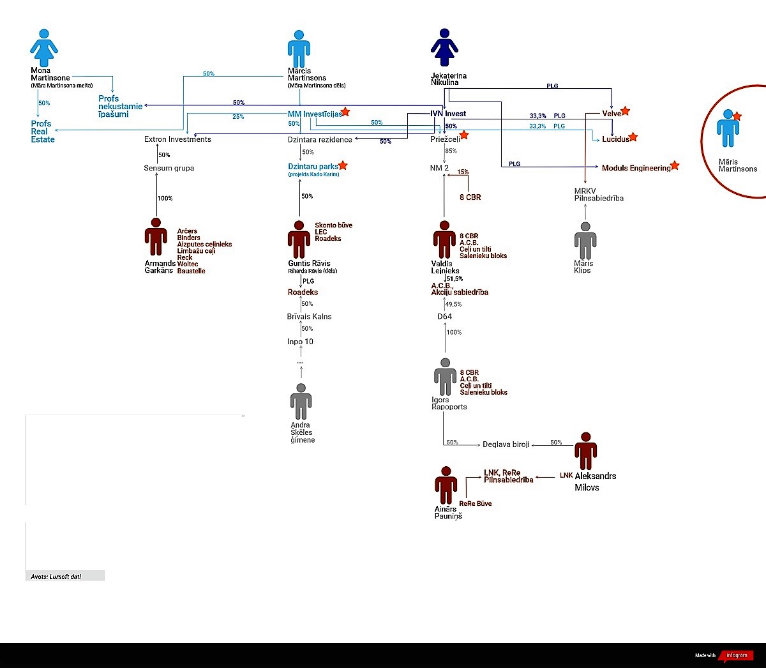Click the Made with text in the footer
This screenshot has height=668, width=766.
click(x=705, y=656)
